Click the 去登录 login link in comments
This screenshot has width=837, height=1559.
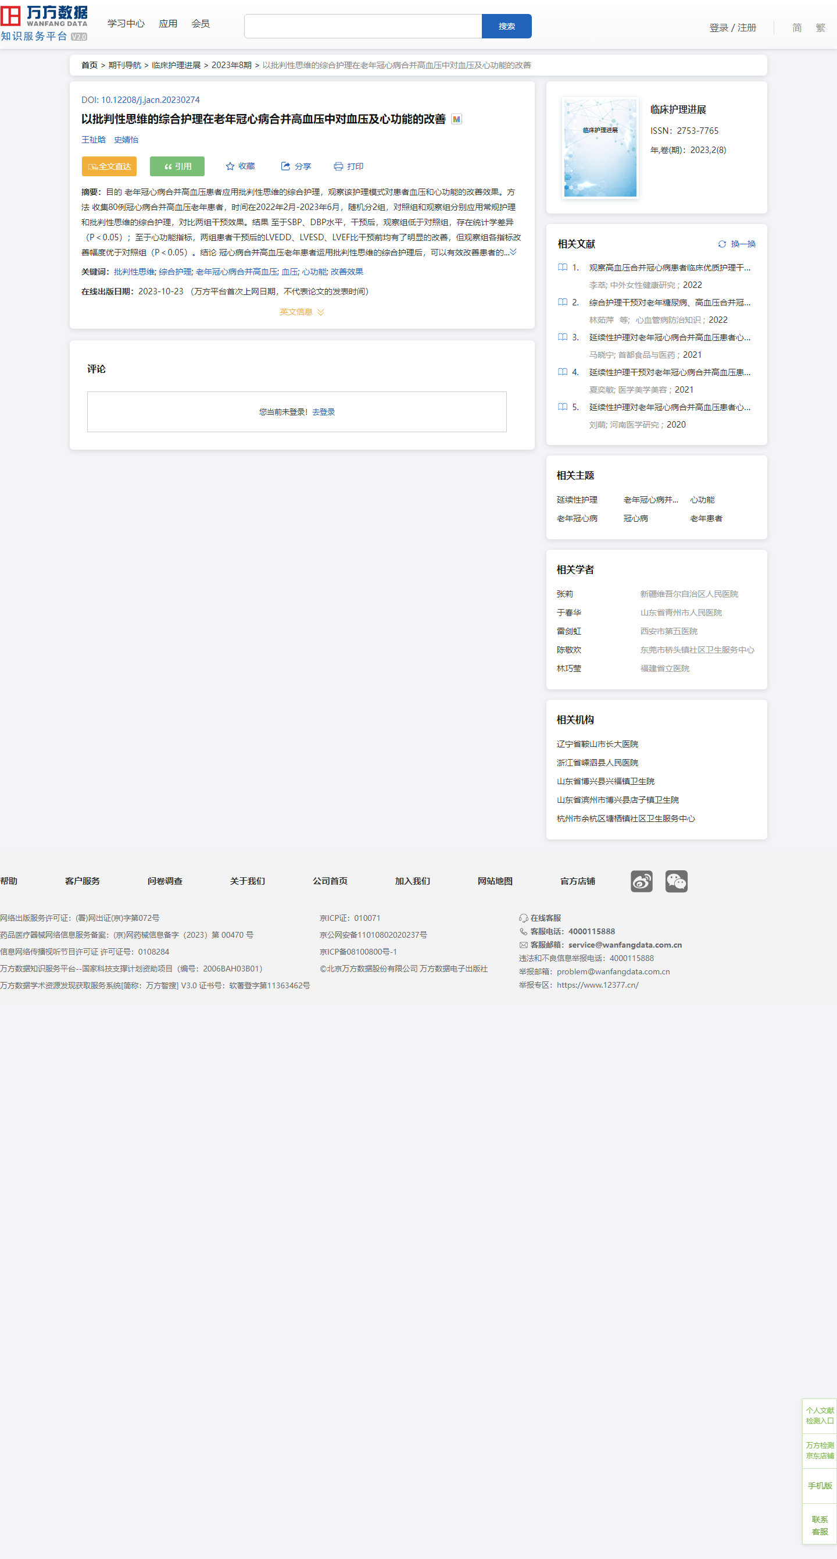click(x=324, y=412)
